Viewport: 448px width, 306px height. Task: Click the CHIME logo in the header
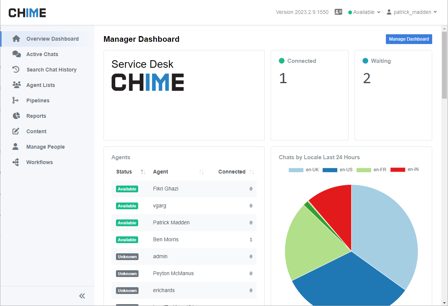(x=27, y=12)
